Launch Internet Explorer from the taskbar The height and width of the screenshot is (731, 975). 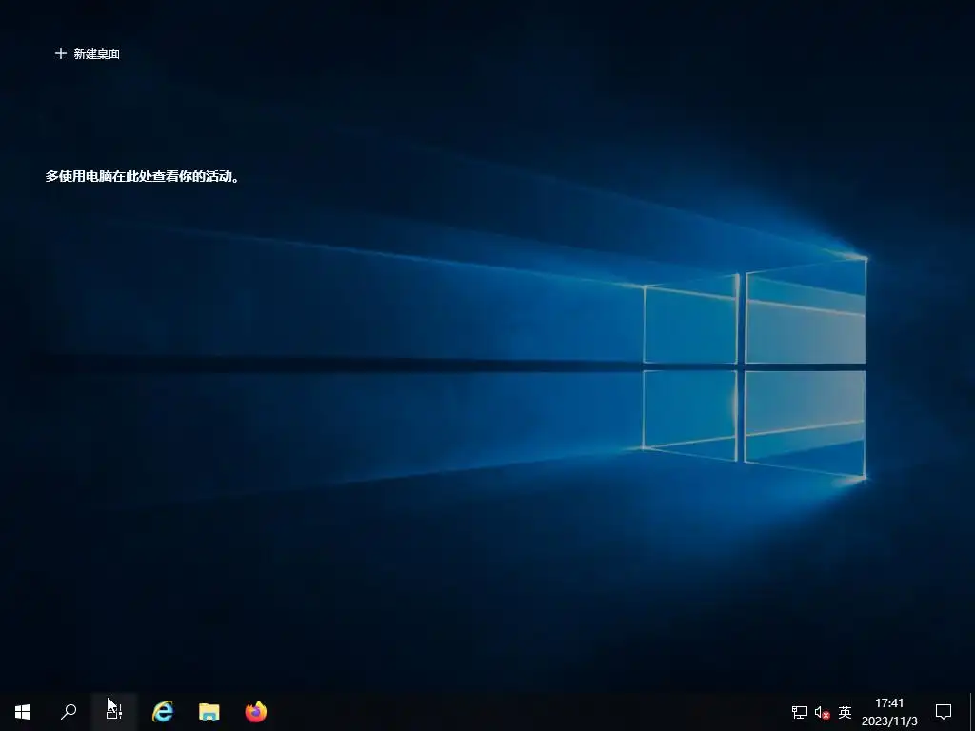tap(163, 712)
